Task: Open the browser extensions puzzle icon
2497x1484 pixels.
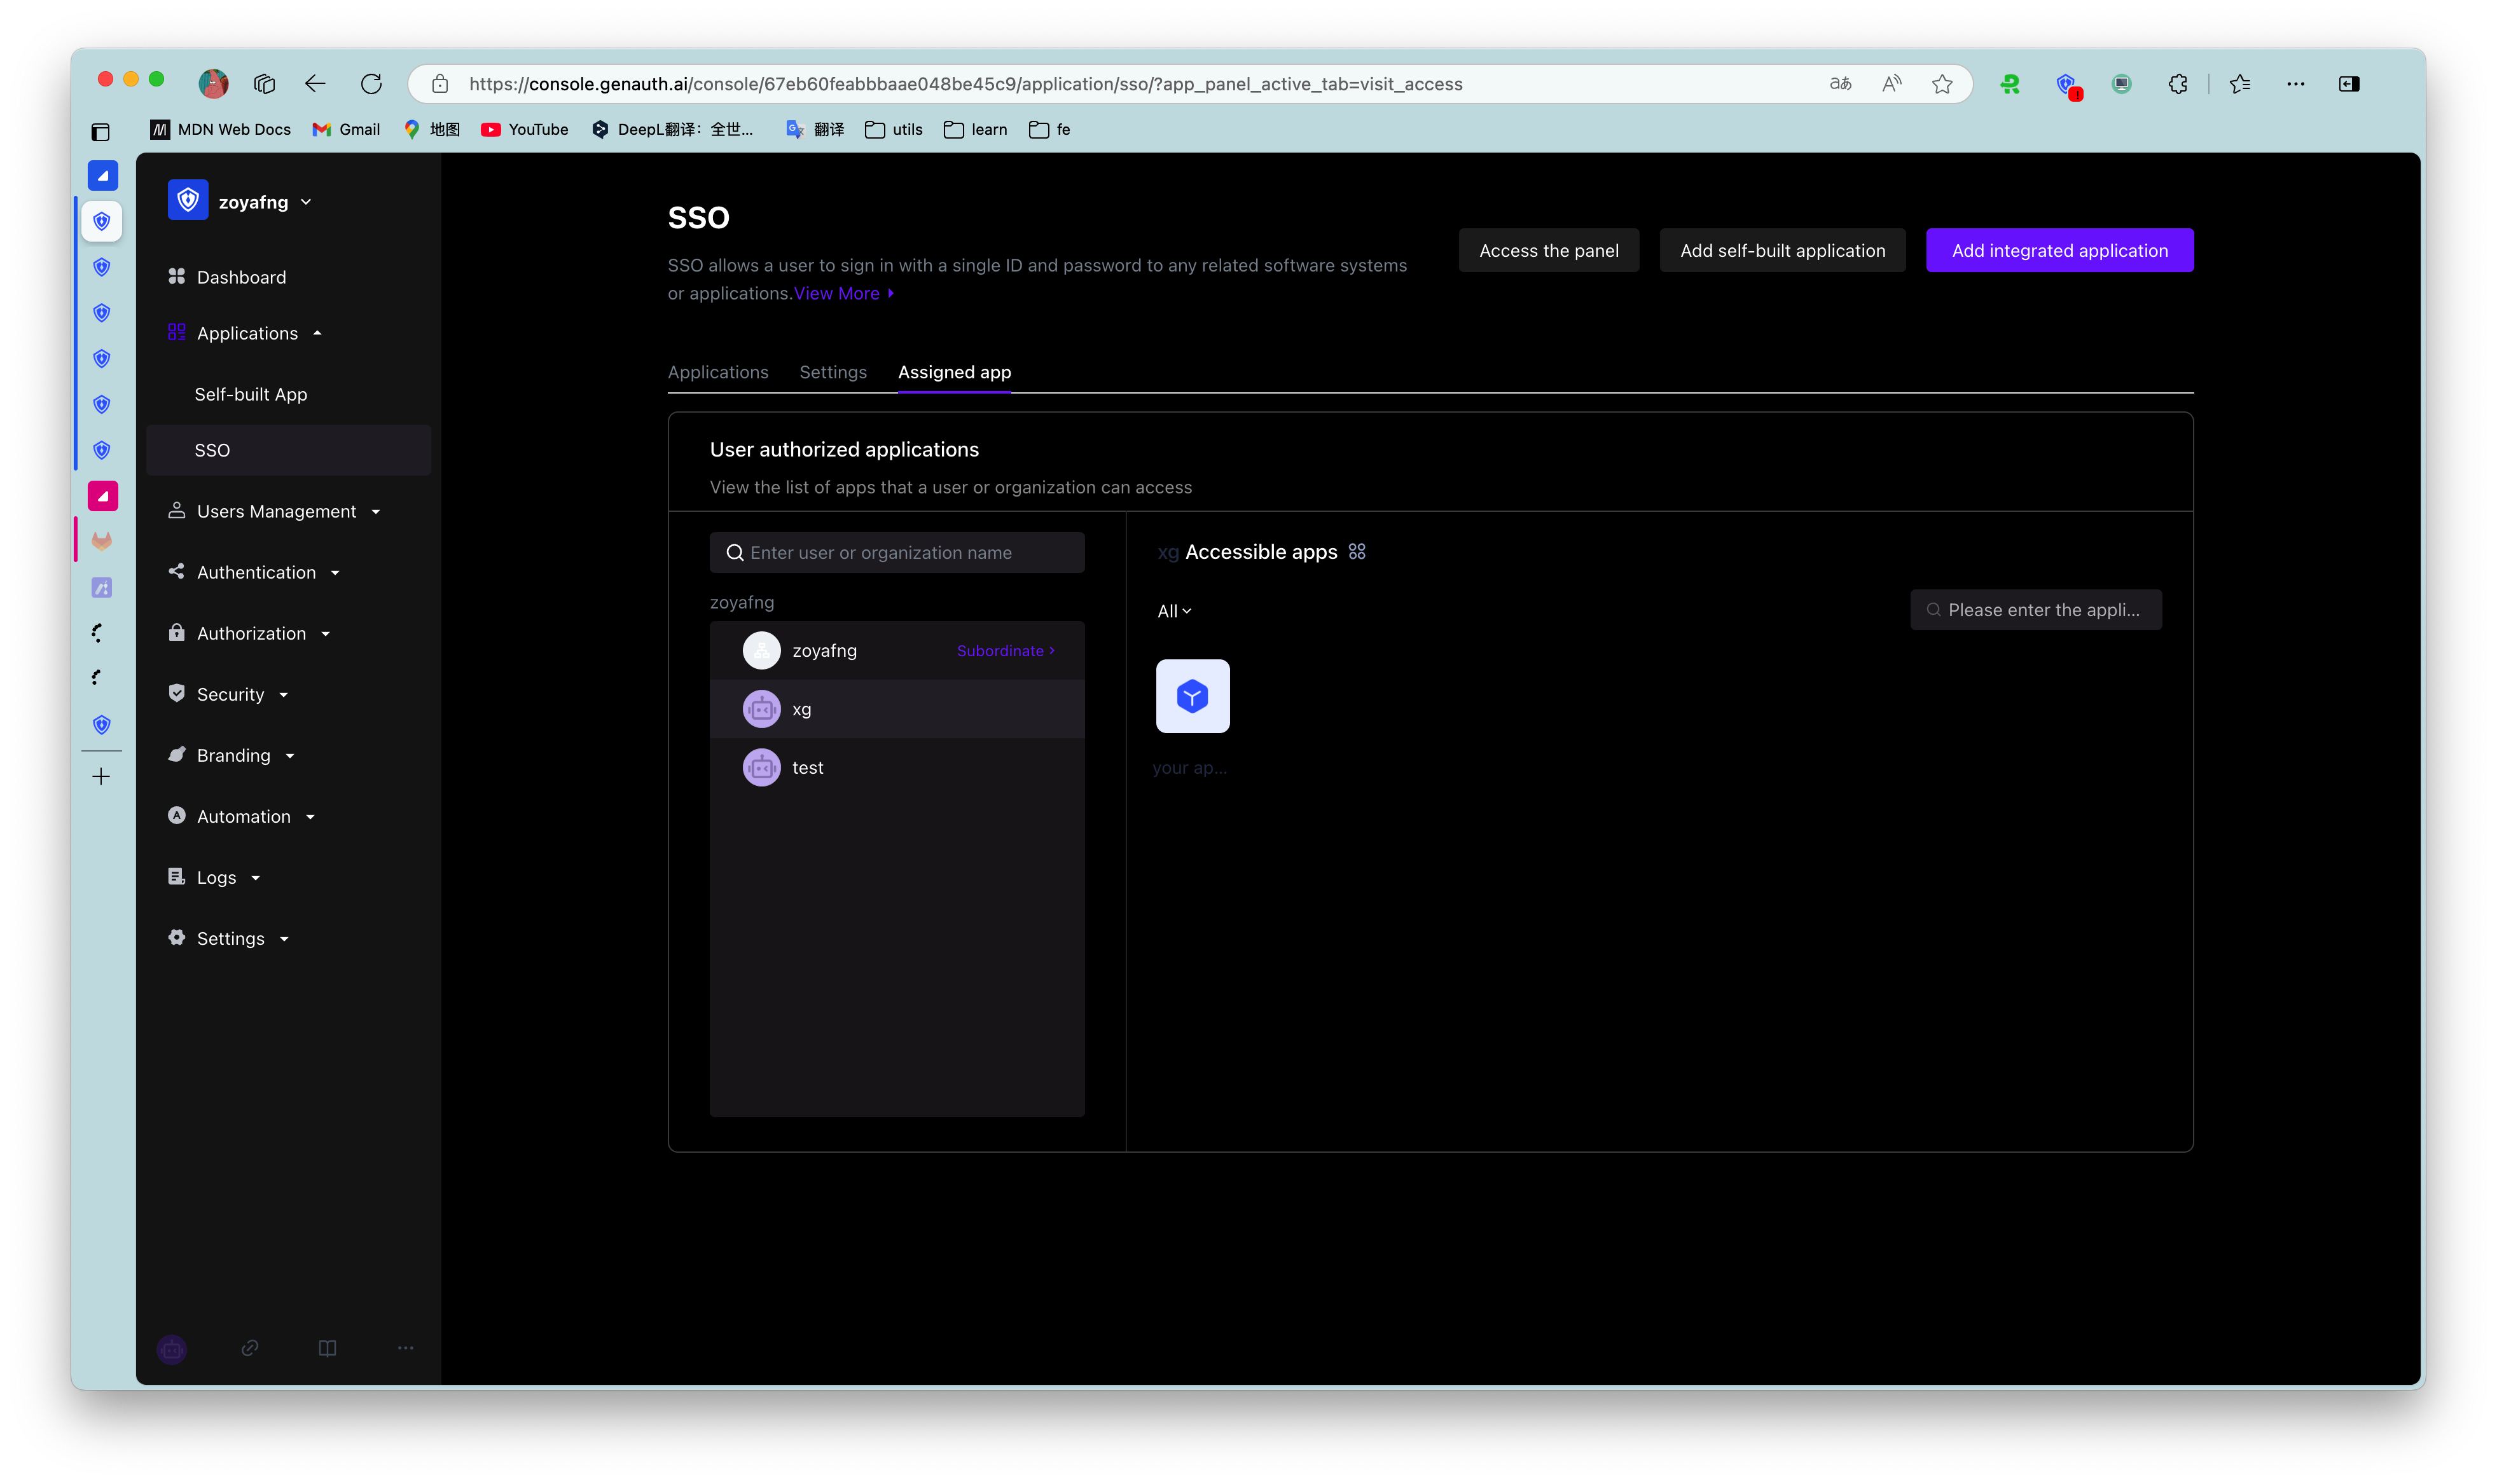Action: click(2178, 84)
